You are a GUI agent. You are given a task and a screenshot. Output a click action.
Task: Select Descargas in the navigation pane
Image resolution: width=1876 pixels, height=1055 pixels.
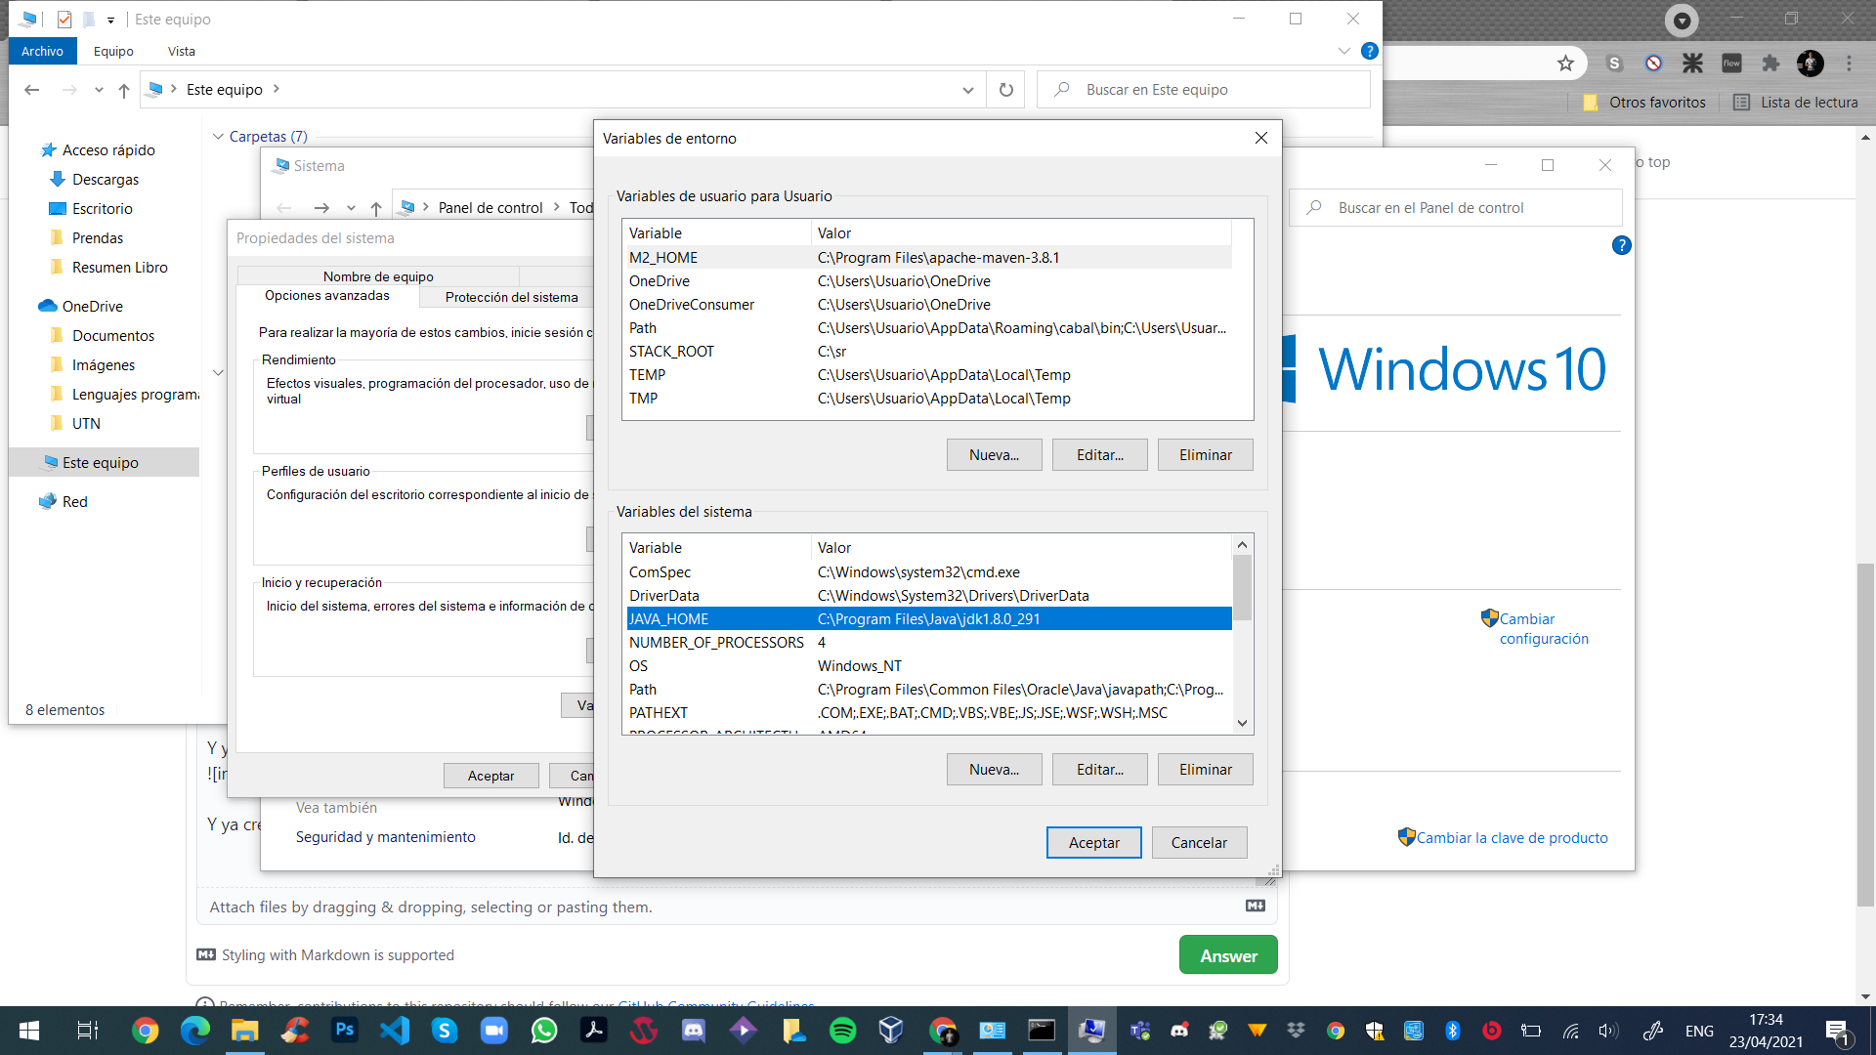tap(106, 180)
